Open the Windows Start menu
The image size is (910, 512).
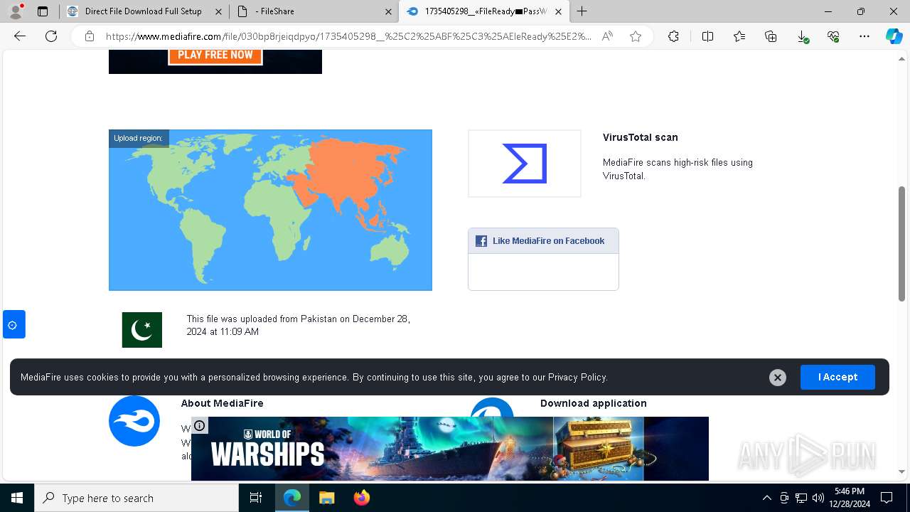point(17,498)
